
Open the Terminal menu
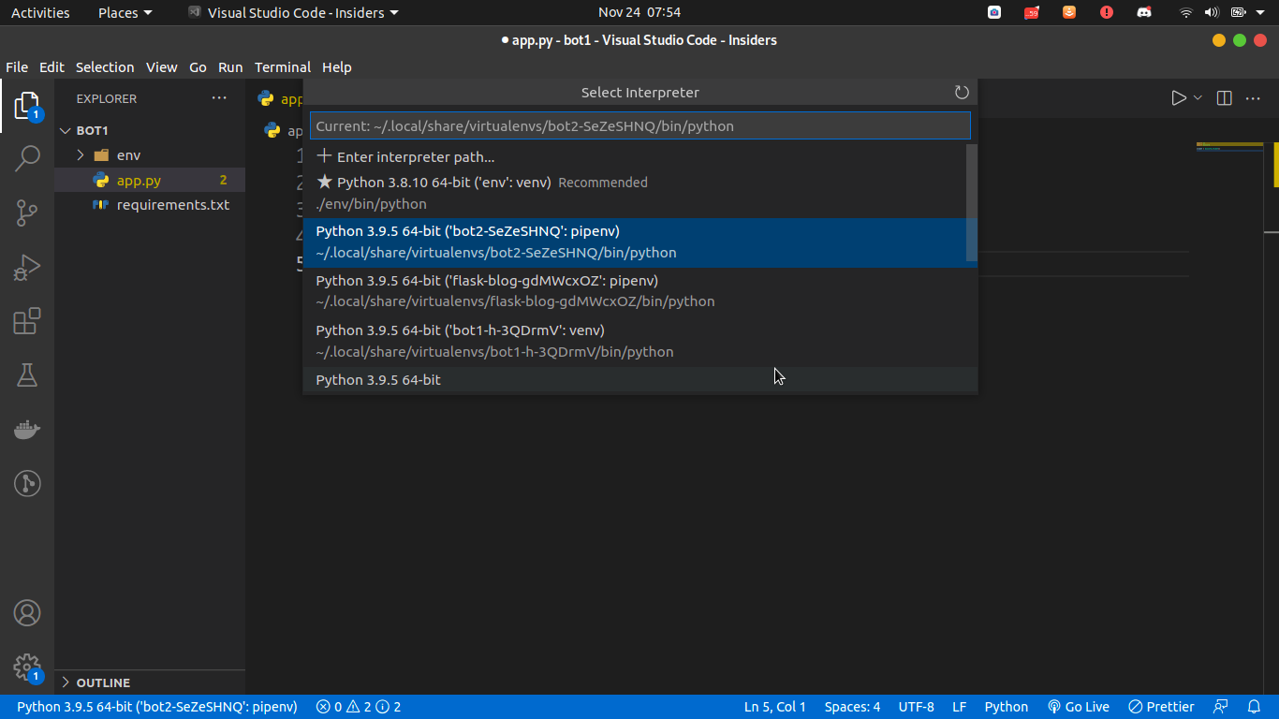click(283, 67)
